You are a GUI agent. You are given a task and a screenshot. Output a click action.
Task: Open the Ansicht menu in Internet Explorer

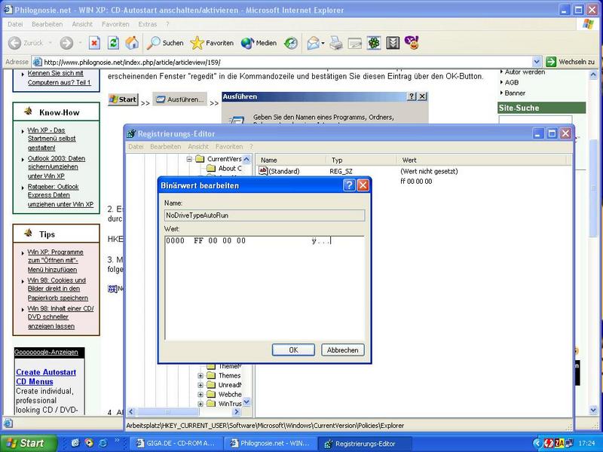tap(81, 24)
